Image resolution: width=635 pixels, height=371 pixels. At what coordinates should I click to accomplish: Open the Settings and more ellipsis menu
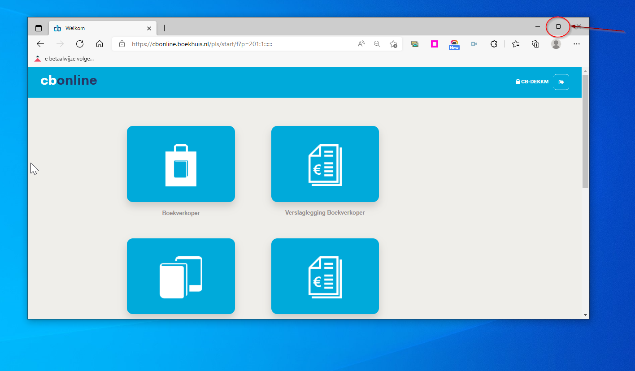(x=577, y=44)
